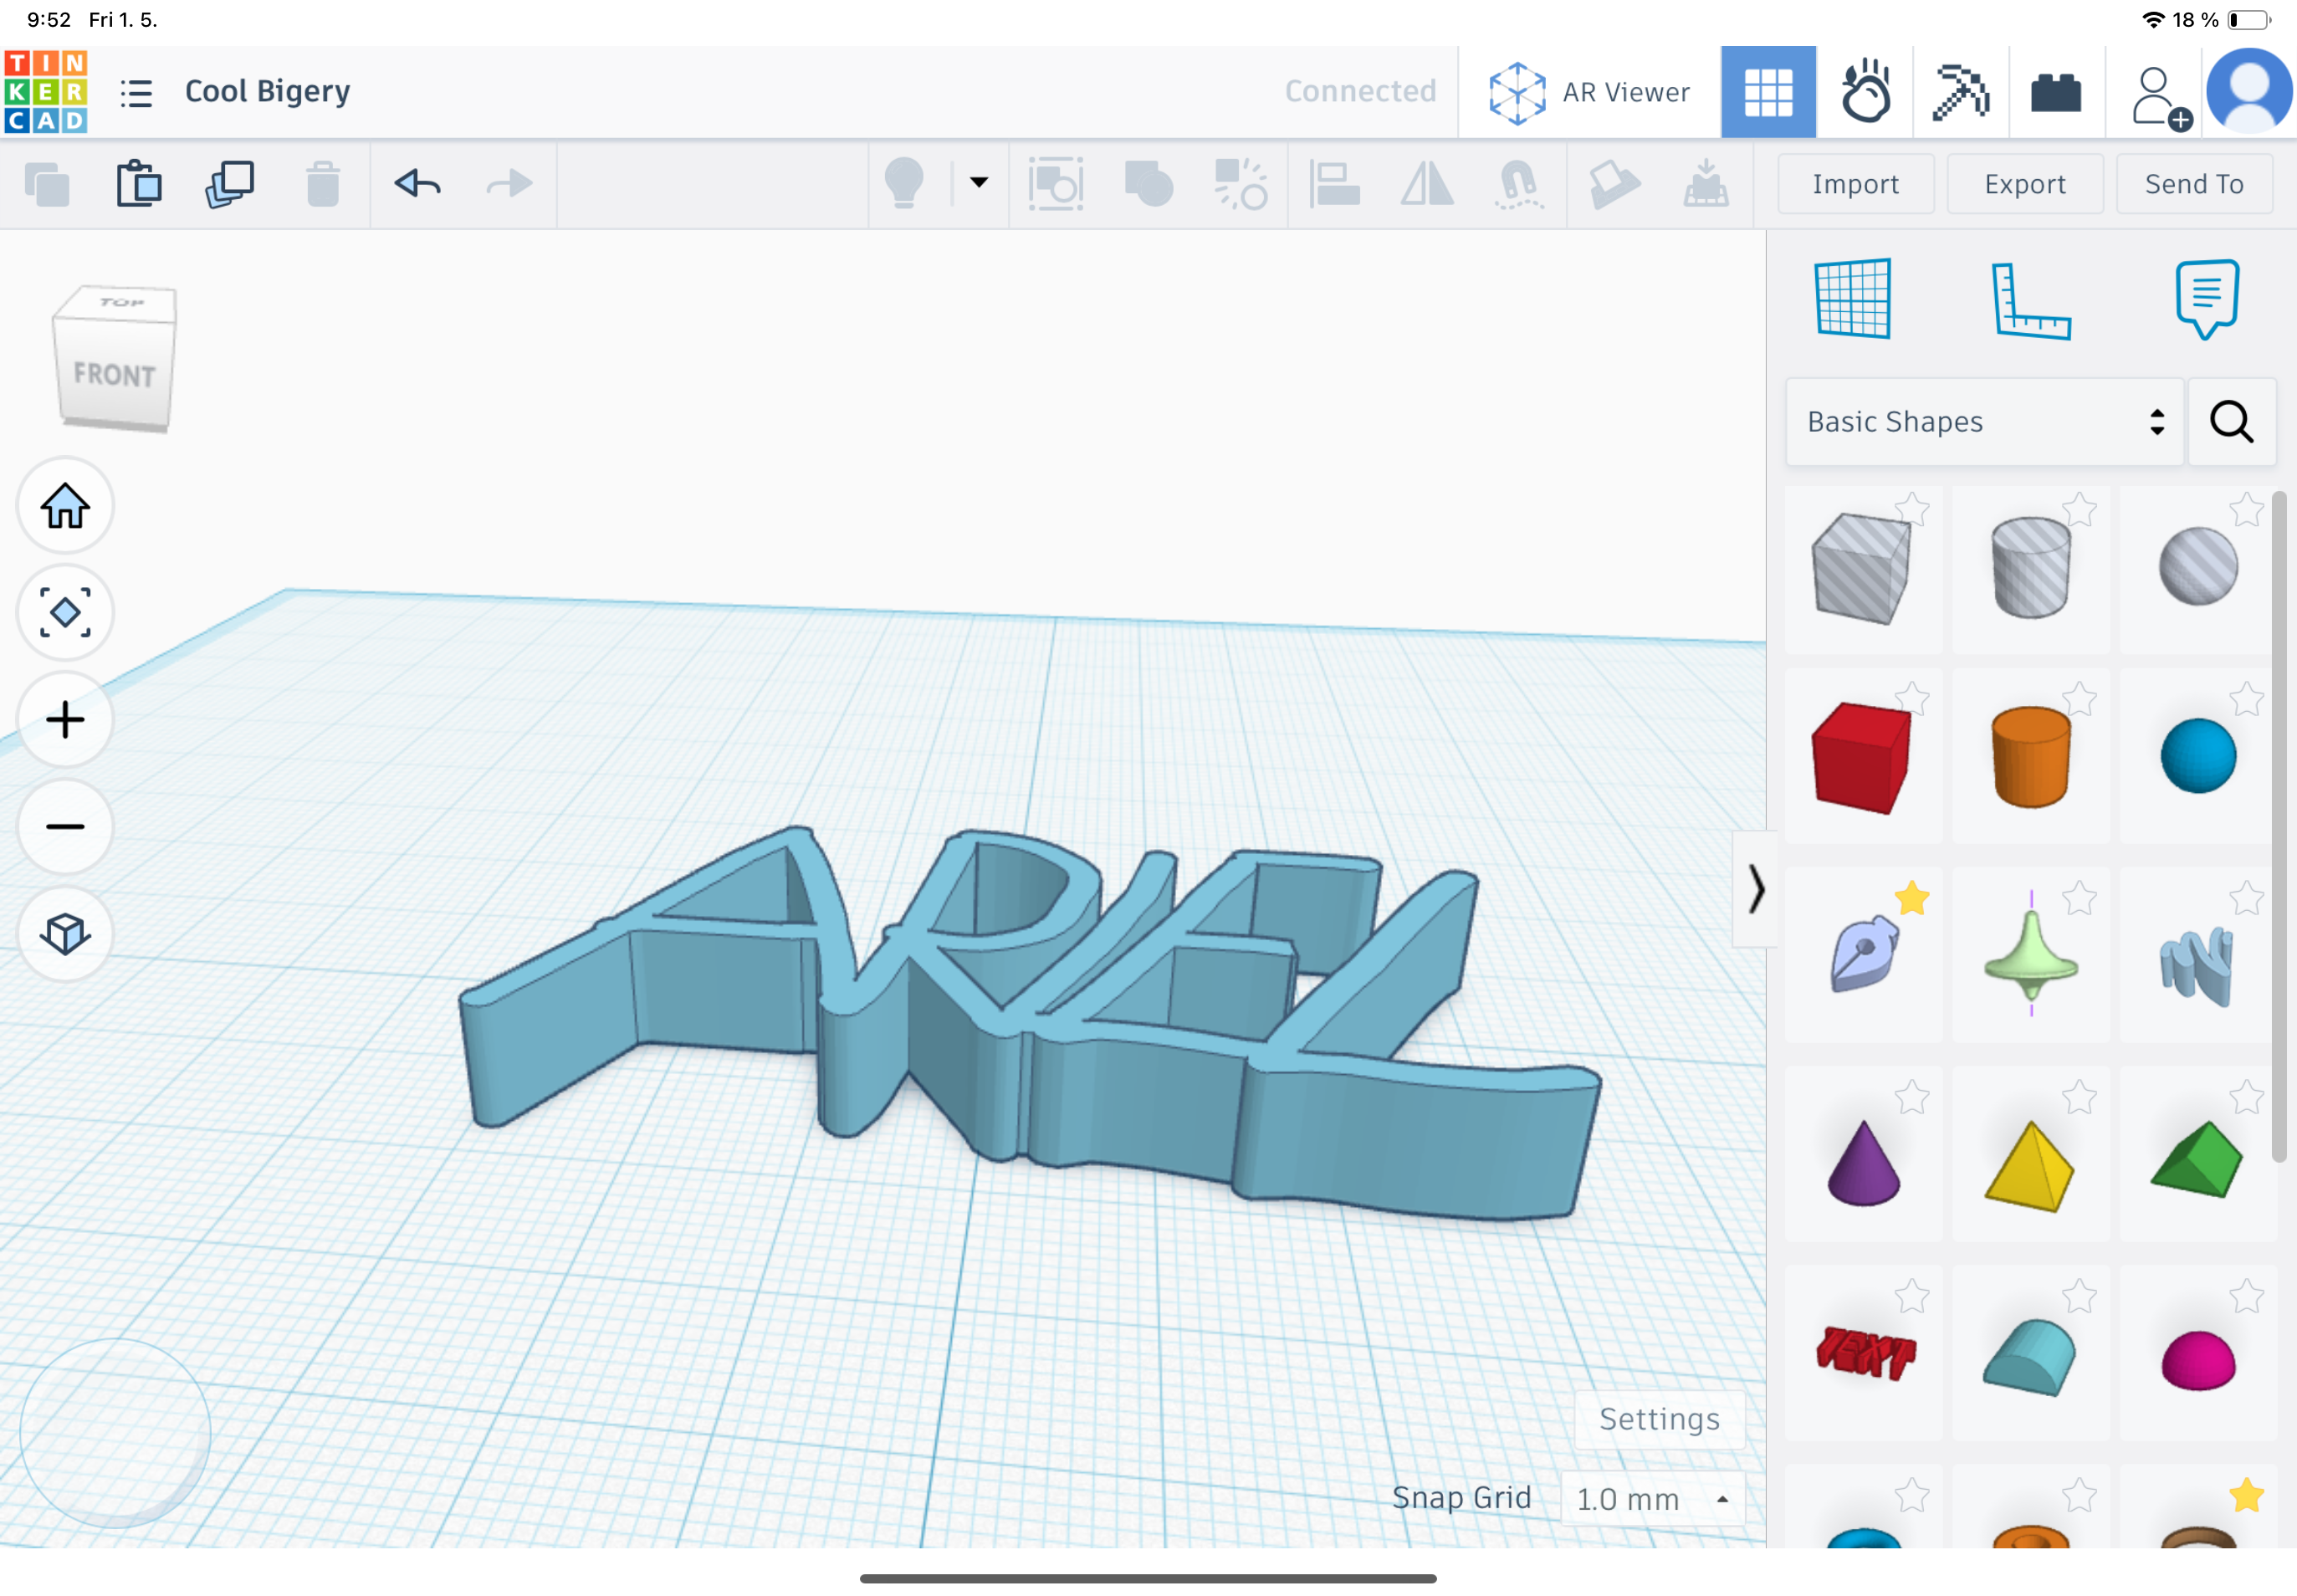Select the striped Cylinder hole shape
Image resolution: width=2297 pixels, height=1596 pixels.
click(x=2031, y=567)
